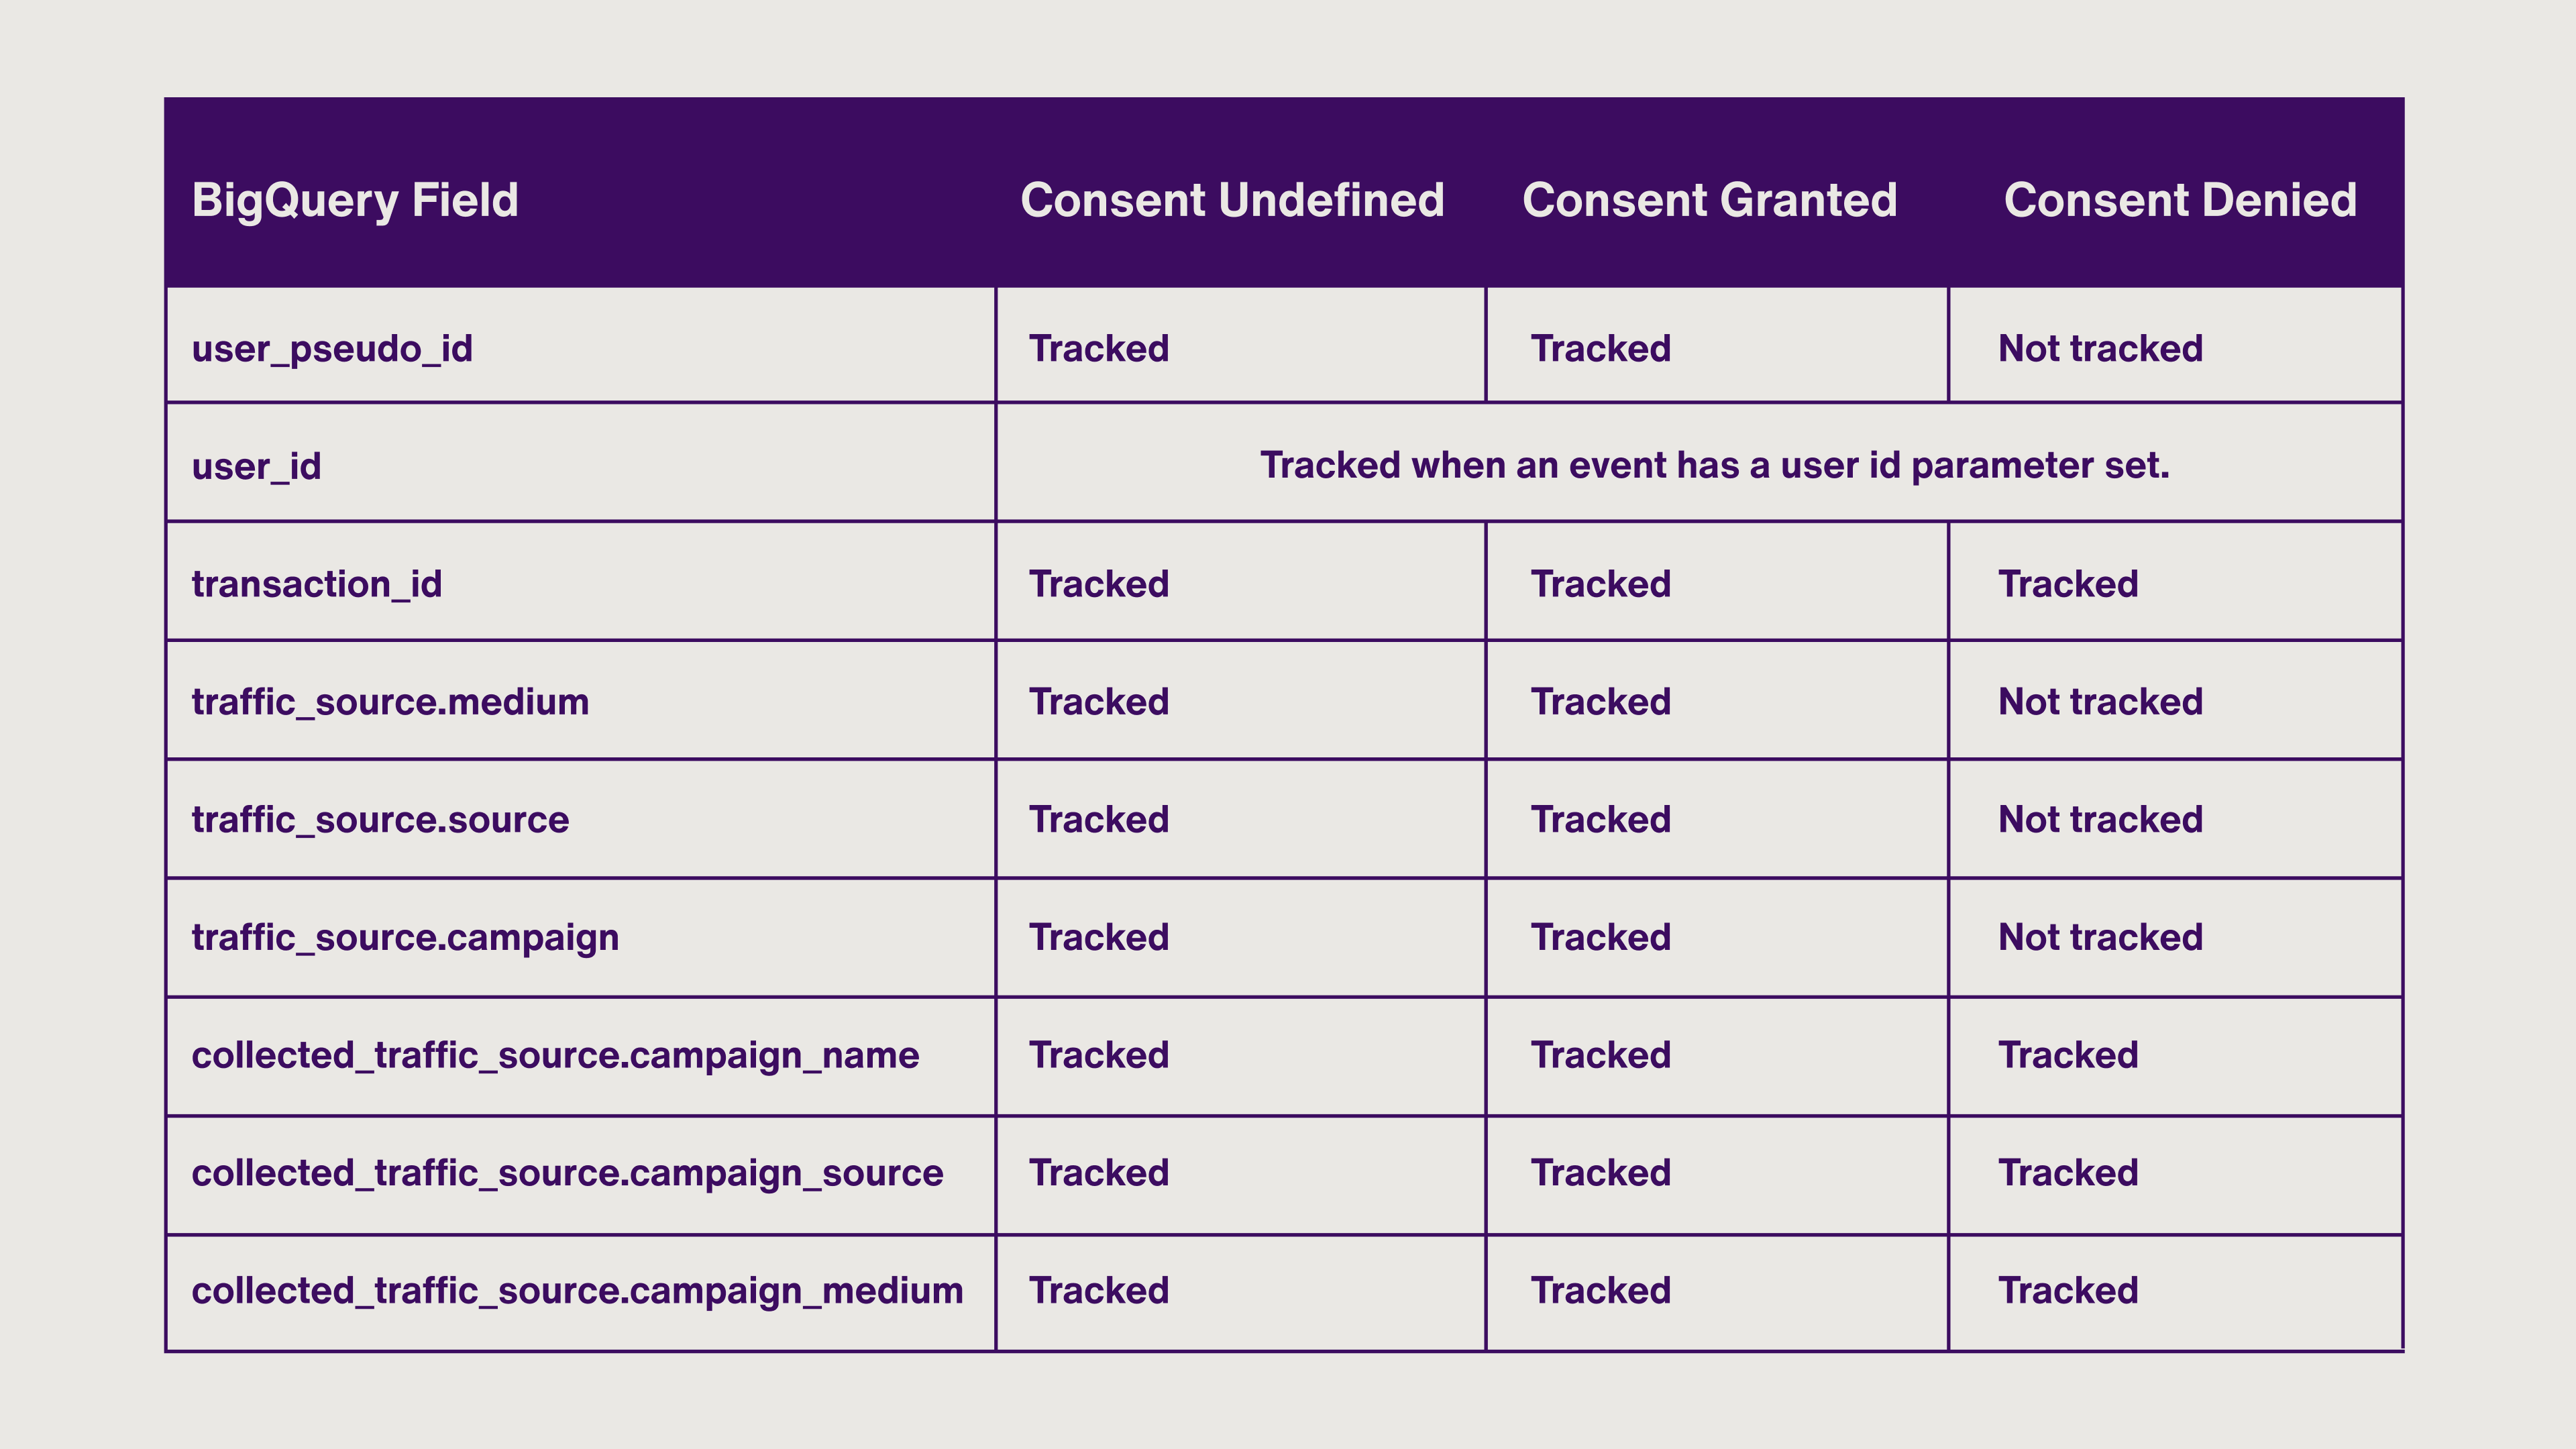
Task: Click the user_pseudo_id field name
Action: pos(332,349)
